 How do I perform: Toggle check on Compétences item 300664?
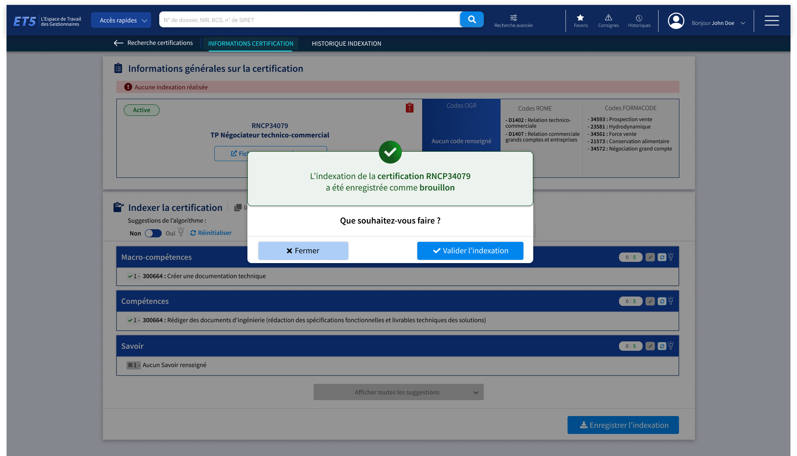pos(130,320)
